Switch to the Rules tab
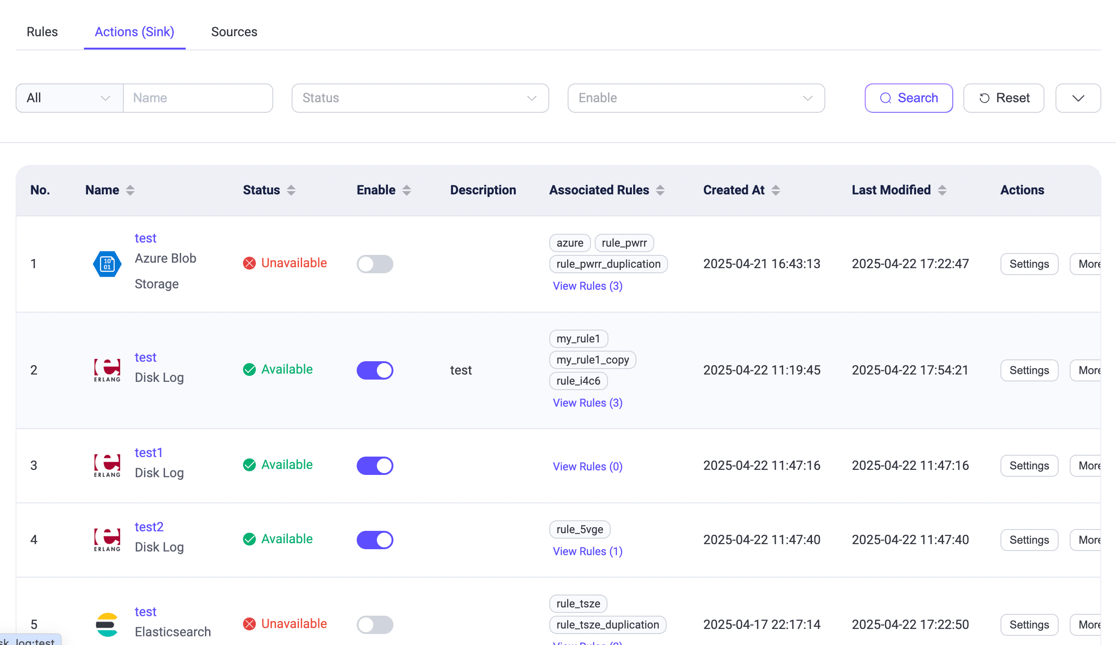The width and height of the screenshot is (1116, 645). tap(42, 32)
